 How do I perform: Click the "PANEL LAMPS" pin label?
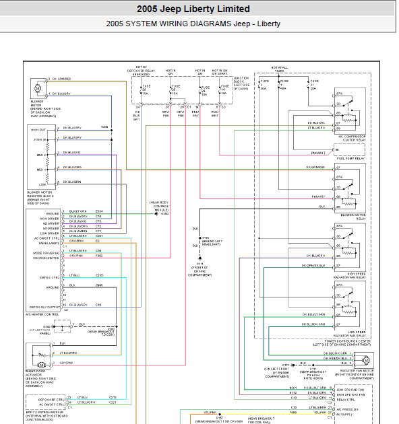[49, 243]
